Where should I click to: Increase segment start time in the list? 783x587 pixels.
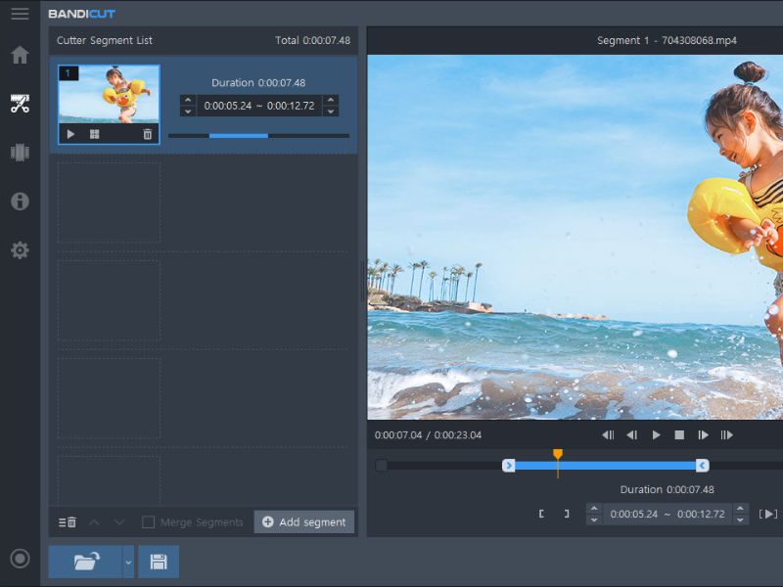click(188, 100)
